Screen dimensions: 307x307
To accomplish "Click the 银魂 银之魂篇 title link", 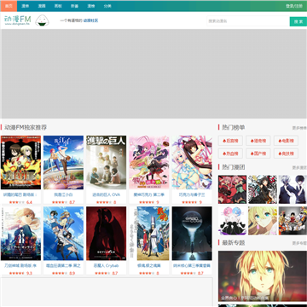I will (x=149, y=266).
